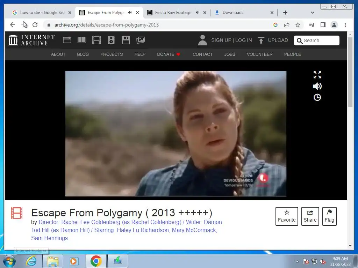Open the Software floppy disk icon
The width and height of the screenshot is (358, 268).
(x=126, y=40)
